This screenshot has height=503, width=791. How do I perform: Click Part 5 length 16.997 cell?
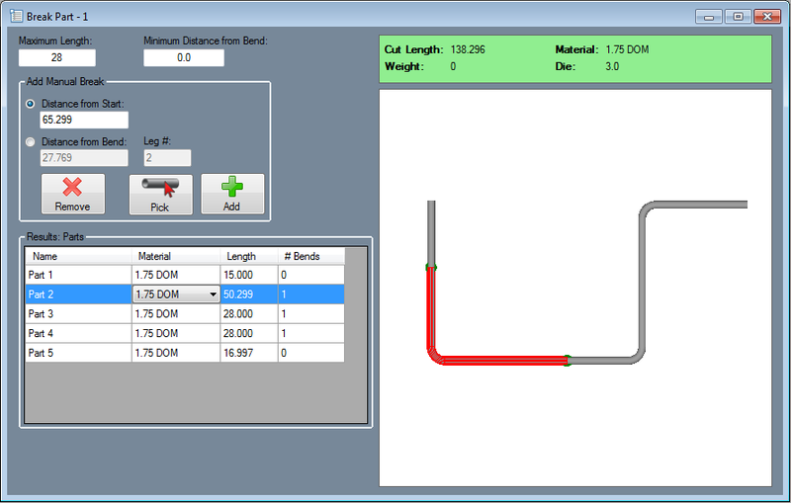pyautogui.click(x=249, y=353)
